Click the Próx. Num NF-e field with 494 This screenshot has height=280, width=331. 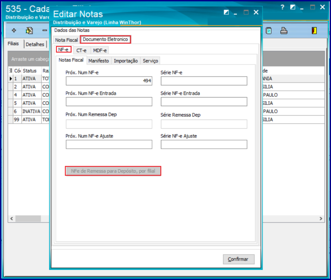(x=109, y=81)
